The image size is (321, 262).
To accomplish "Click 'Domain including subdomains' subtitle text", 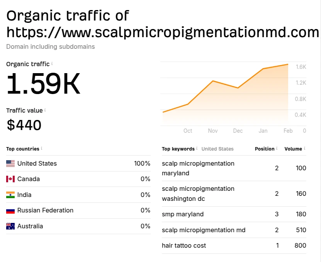I will [50, 46].
